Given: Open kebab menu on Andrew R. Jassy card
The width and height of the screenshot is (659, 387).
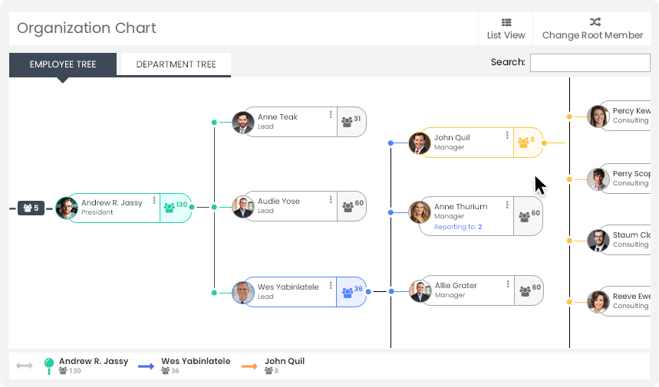Looking at the screenshot, I should [x=154, y=200].
